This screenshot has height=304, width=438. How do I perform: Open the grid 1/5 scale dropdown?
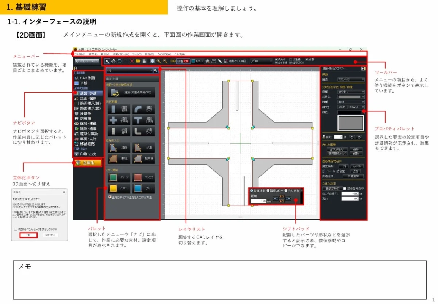[198, 61]
